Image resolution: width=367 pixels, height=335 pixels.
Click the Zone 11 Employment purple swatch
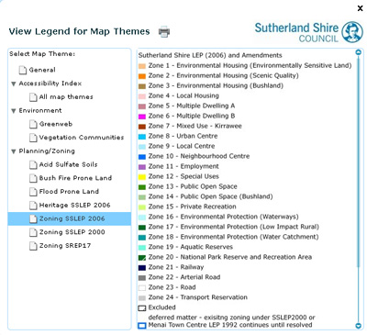(x=142, y=167)
